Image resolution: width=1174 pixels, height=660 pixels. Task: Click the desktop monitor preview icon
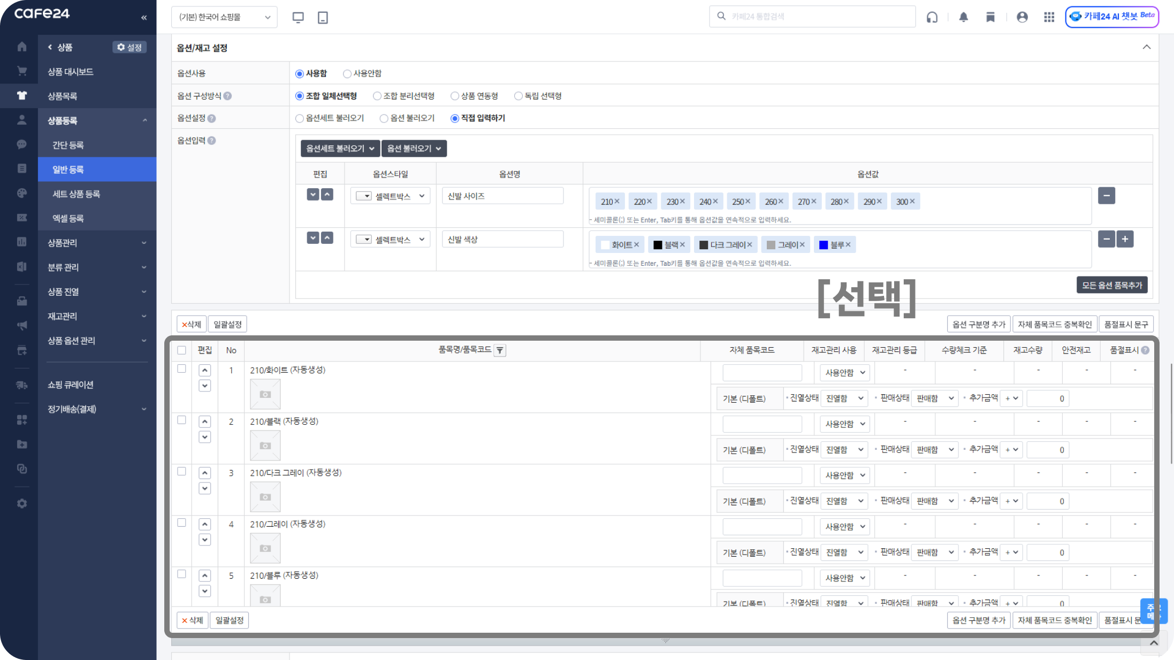(298, 18)
